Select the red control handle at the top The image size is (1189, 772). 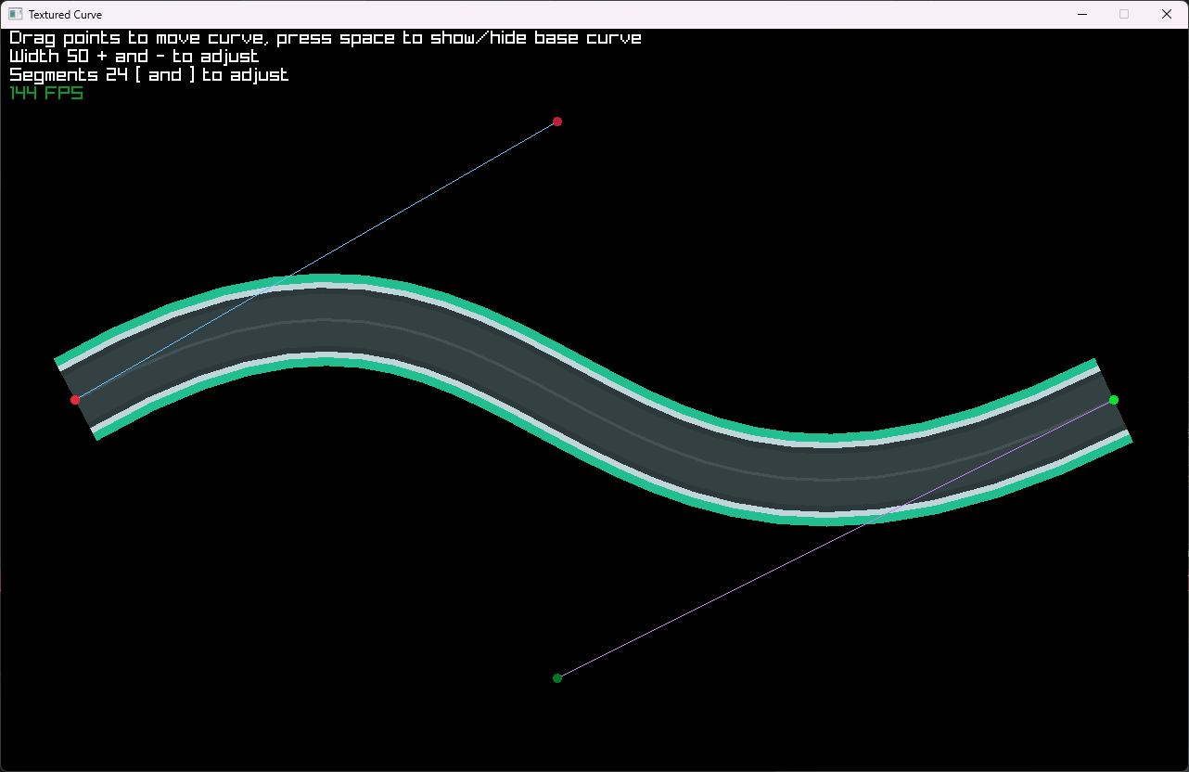click(x=557, y=122)
